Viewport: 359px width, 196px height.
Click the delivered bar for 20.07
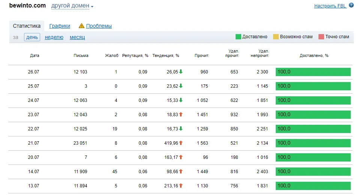(313, 157)
